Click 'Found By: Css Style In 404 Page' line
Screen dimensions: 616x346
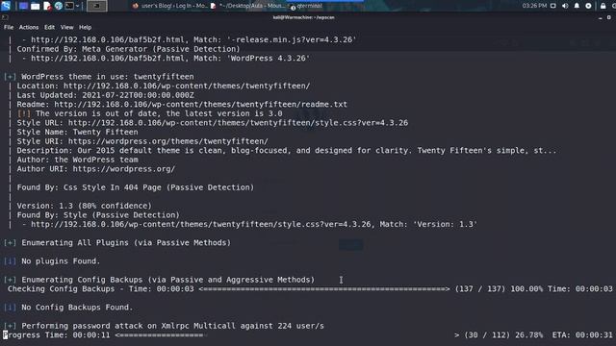(136, 187)
